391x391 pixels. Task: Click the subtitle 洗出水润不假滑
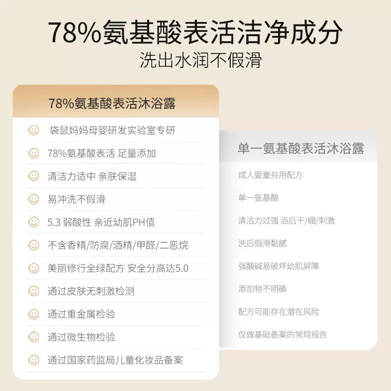[200, 60]
